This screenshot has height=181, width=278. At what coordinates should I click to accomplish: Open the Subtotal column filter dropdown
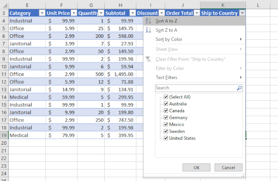132,13
